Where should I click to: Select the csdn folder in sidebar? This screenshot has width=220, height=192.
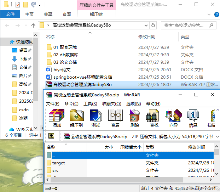click(21, 110)
